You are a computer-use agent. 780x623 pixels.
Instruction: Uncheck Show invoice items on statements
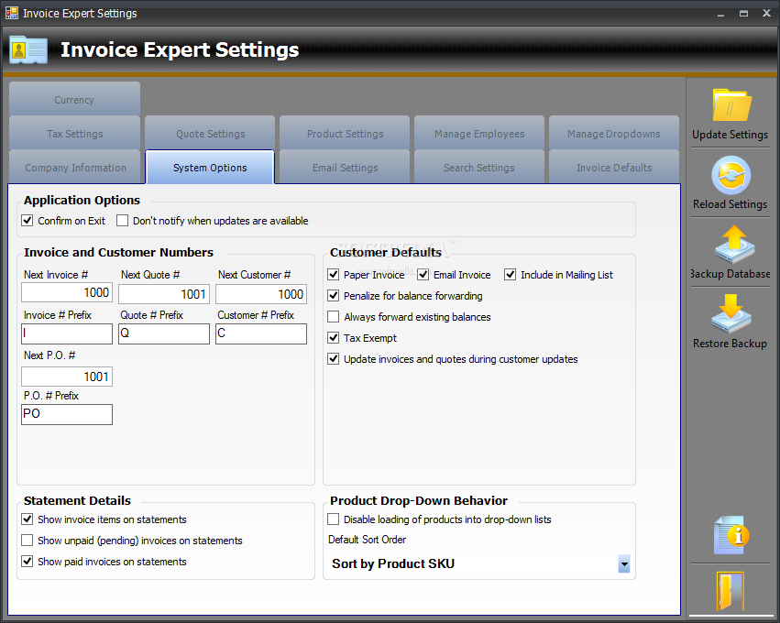coord(27,519)
